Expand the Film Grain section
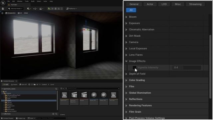The image size is (213, 120). pos(126,112)
